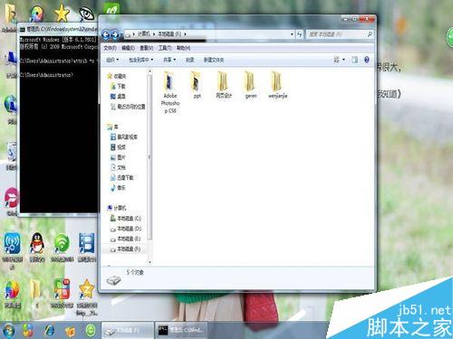This screenshot has height=339, width=453.
Task: Select 最近访问的位置 in navigation pane
Action: pos(128,107)
